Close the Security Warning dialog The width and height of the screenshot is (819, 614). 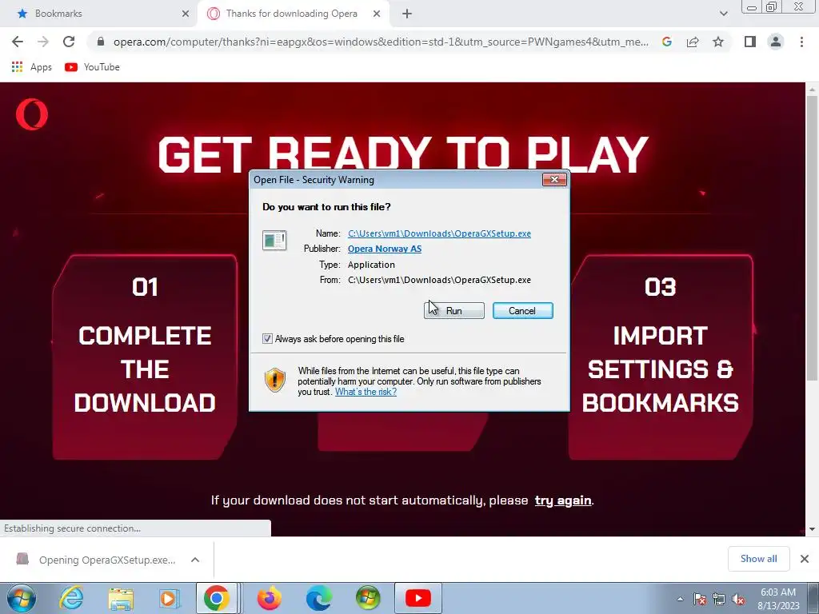[x=554, y=180]
